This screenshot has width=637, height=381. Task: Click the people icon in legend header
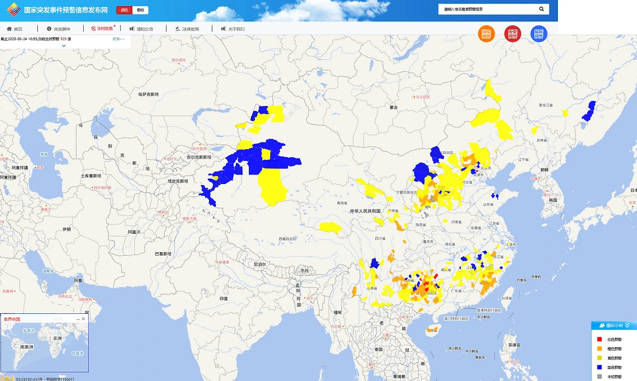[x=602, y=325]
